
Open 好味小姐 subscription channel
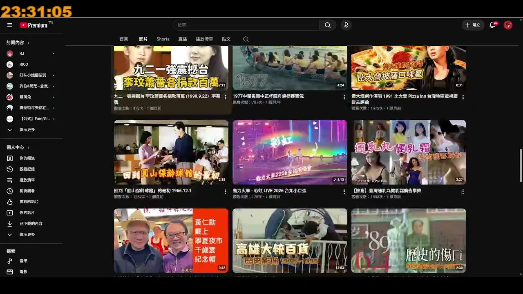tap(31, 75)
